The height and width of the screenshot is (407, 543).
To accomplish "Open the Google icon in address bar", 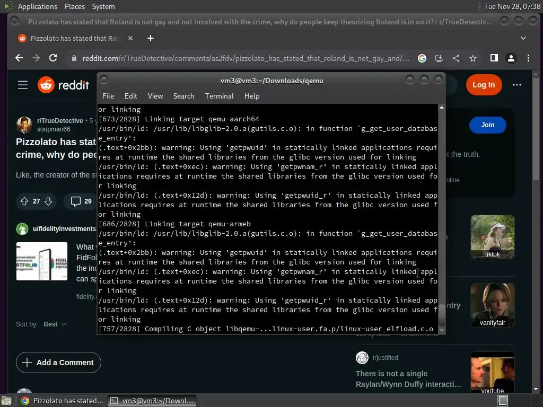I will pos(422,58).
